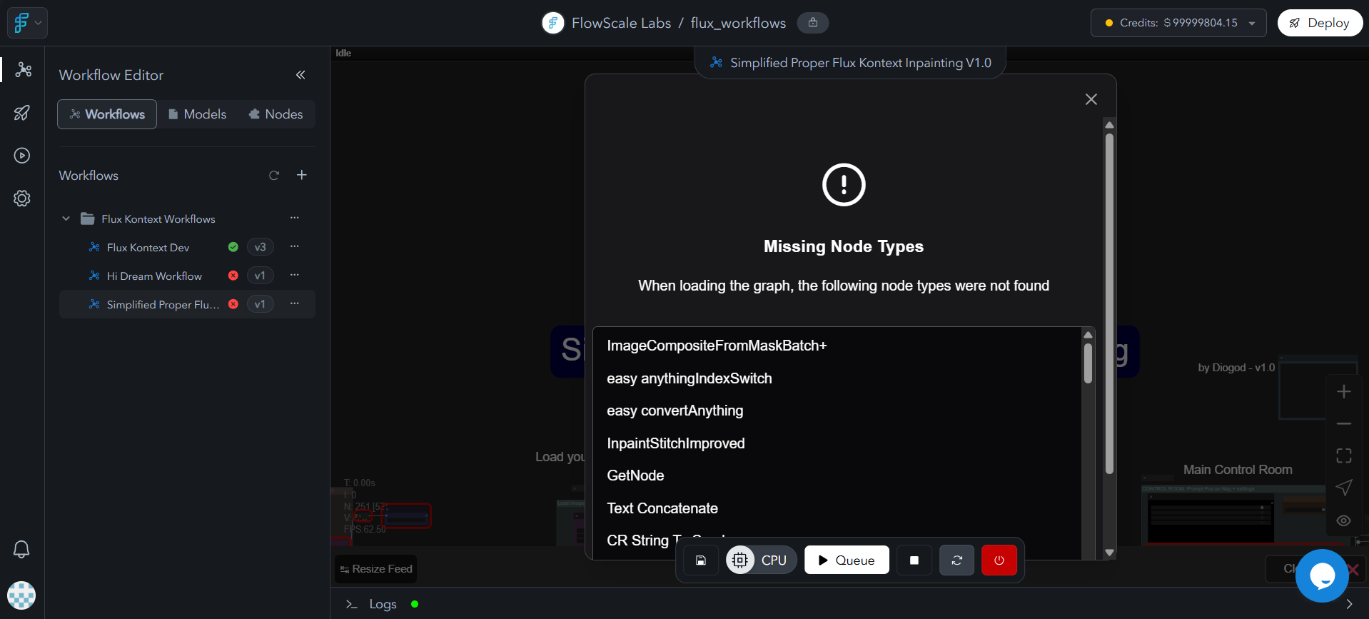Open the chat support bubble
1369x619 pixels.
1322,575
